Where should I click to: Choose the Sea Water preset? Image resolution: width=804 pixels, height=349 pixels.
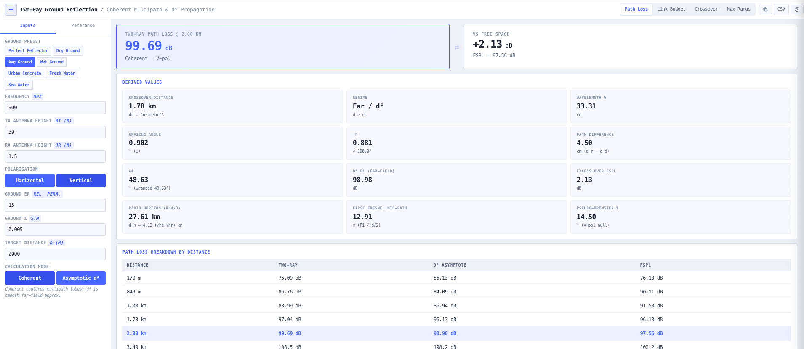pyautogui.click(x=19, y=85)
